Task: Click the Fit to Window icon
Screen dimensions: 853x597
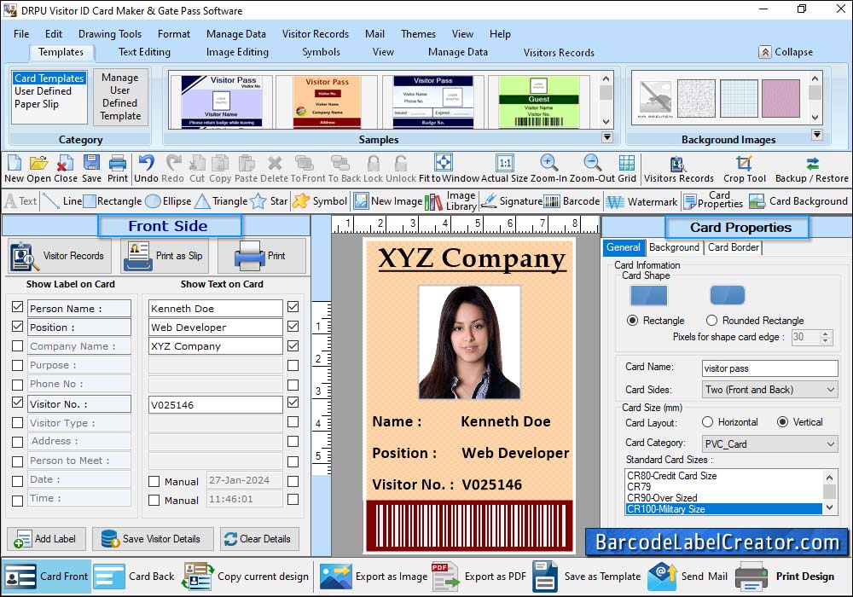Action: pyautogui.click(x=444, y=162)
